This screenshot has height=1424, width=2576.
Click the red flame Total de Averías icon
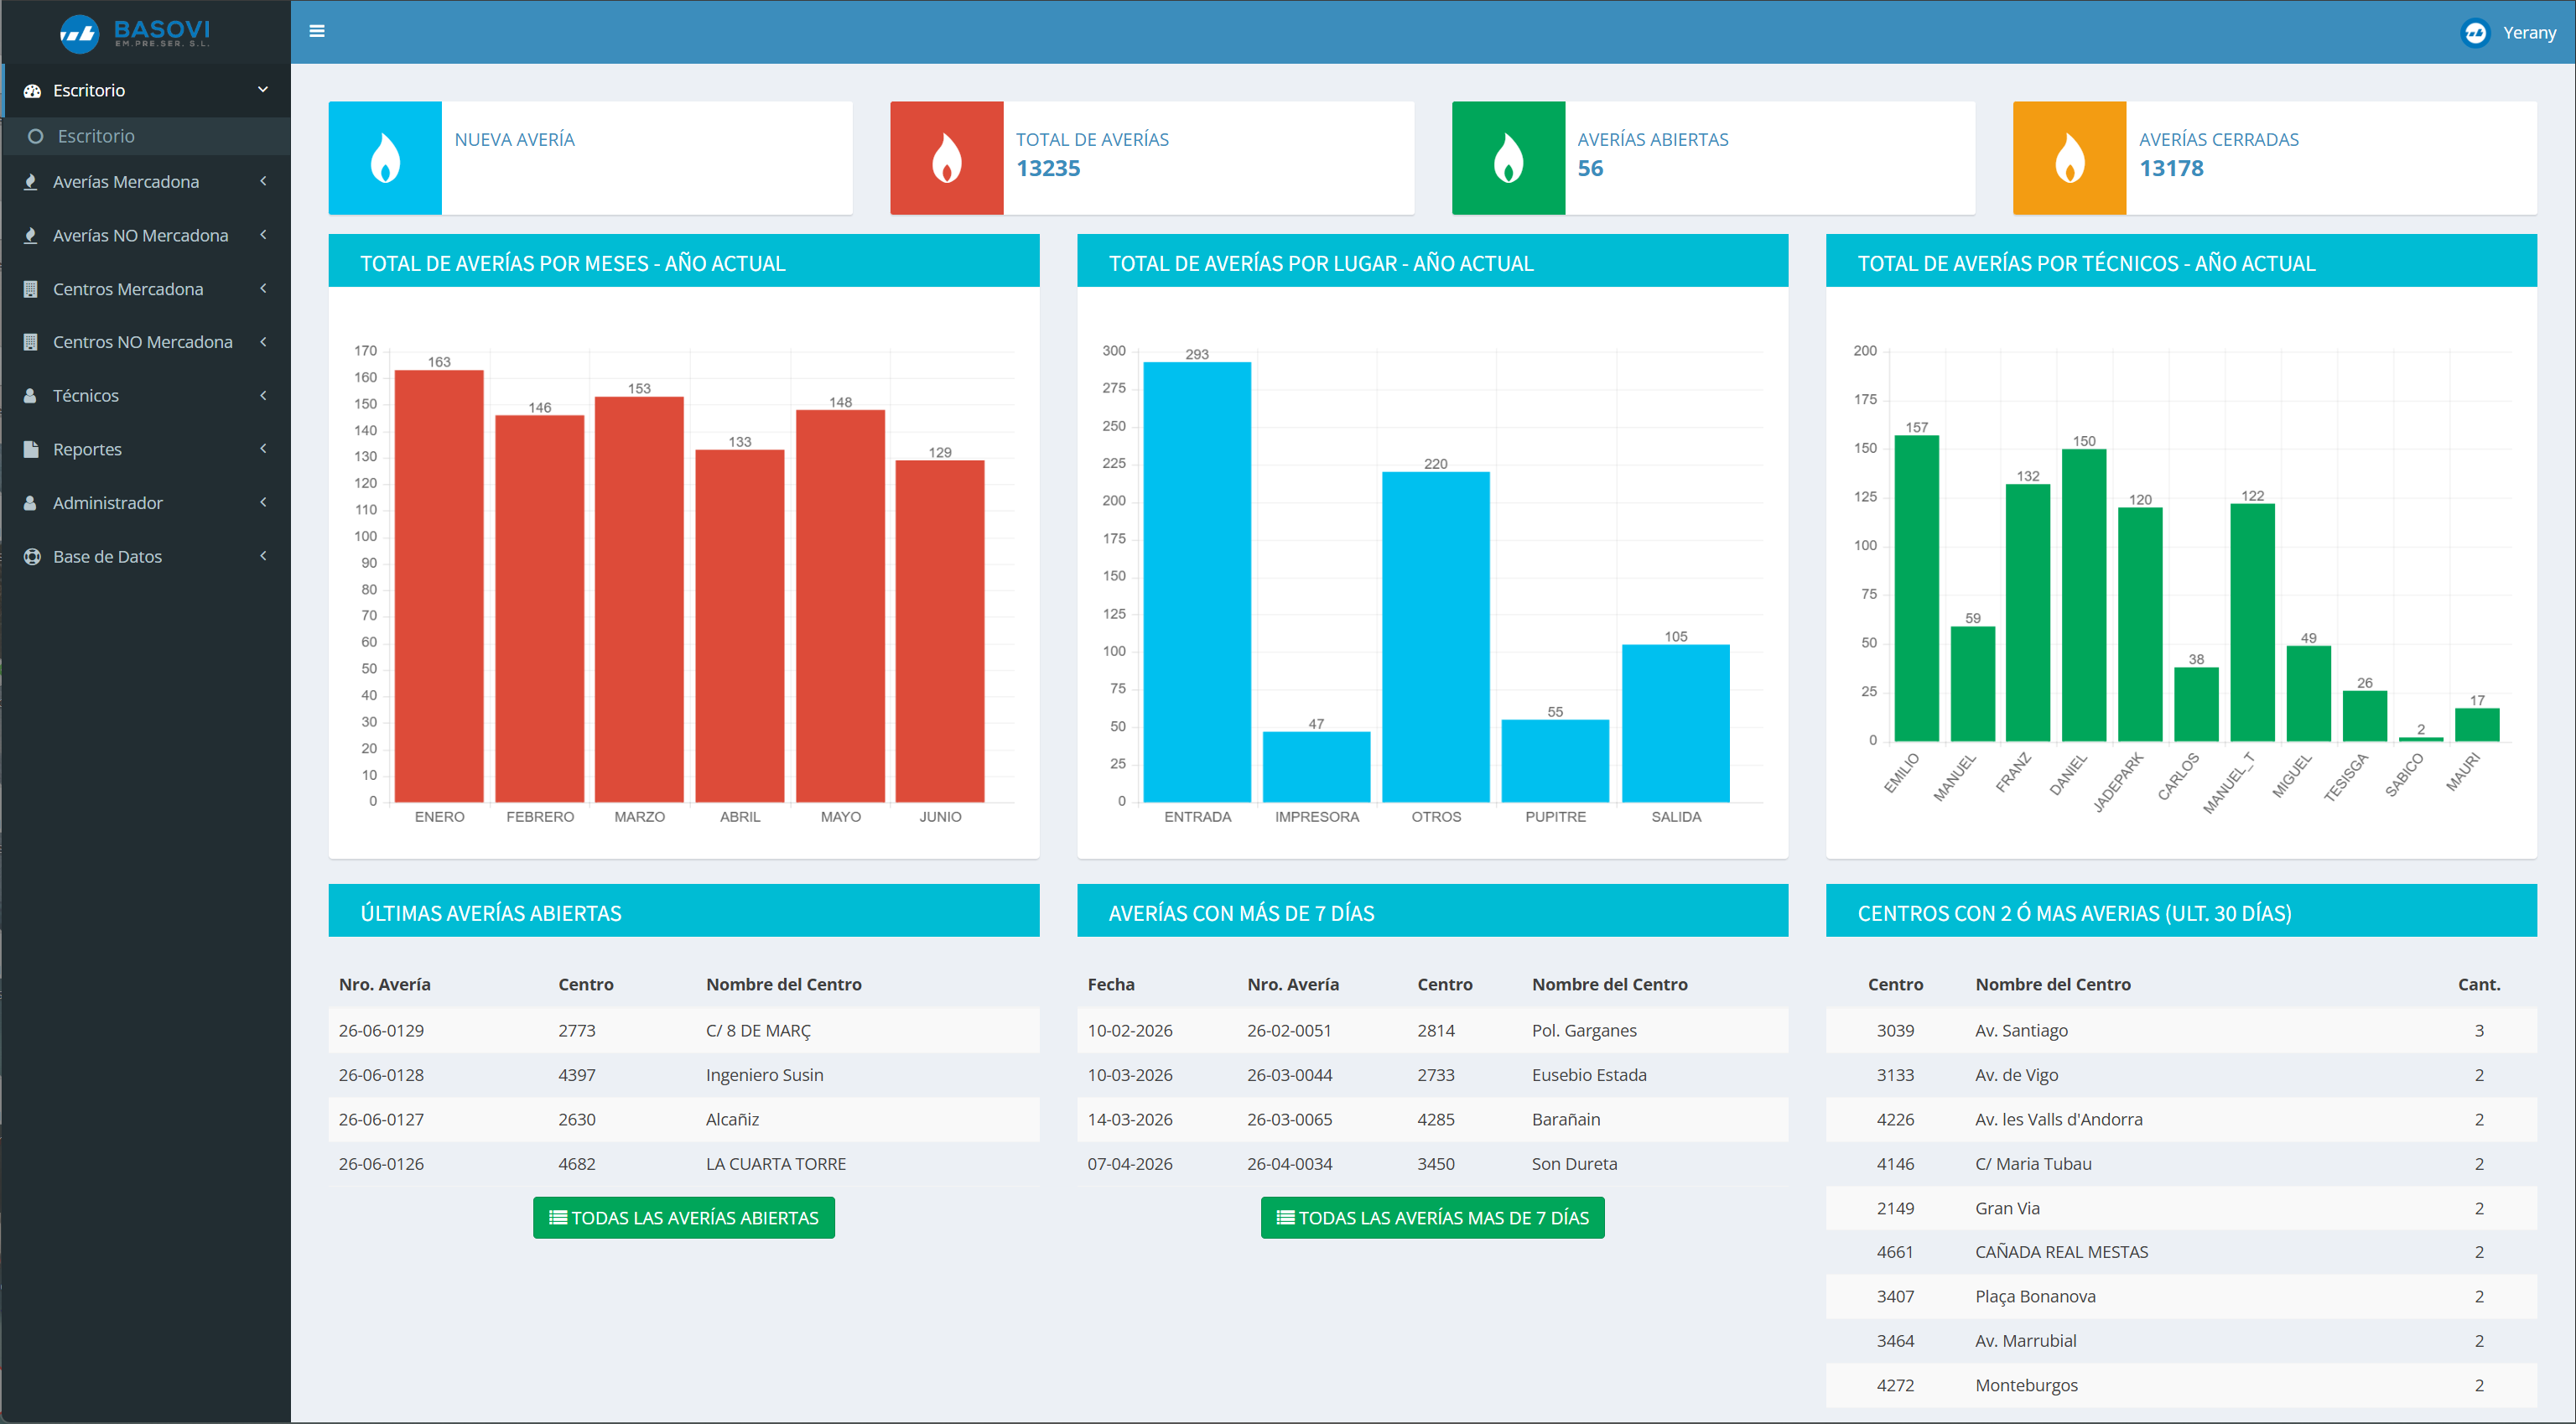click(947, 158)
